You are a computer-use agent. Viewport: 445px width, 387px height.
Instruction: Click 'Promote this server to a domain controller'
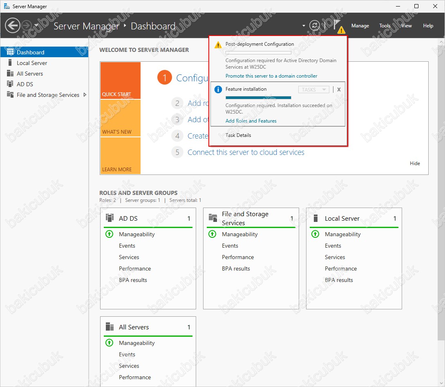(x=271, y=76)
